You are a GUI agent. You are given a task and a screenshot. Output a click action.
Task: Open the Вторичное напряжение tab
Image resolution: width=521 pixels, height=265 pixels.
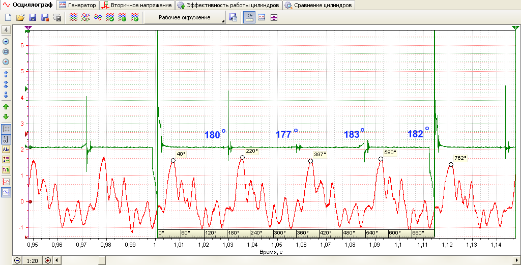point(137,5)
